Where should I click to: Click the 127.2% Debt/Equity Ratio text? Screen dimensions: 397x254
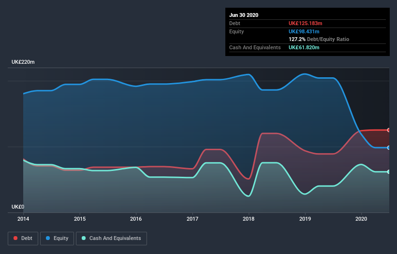coord(319,39)
